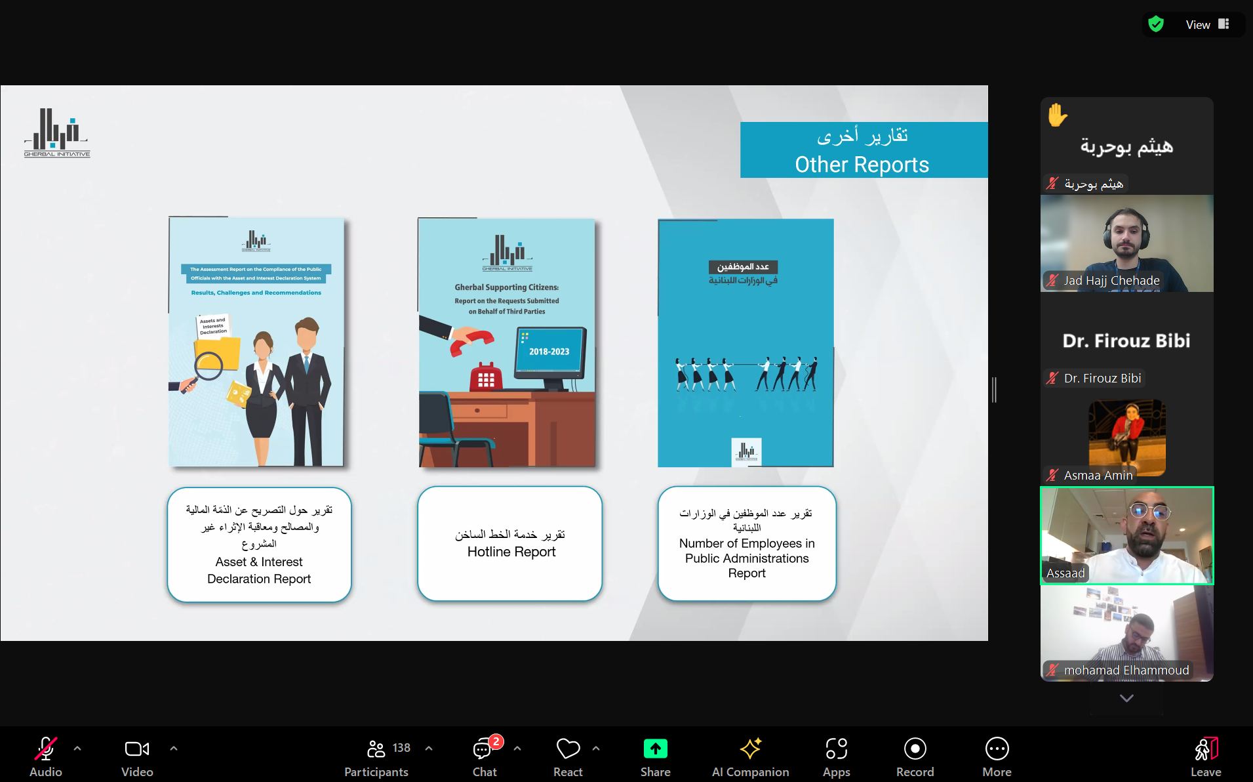The image size is (1253, 782).
Task: Expand audio settings arrow next to Audio
Action: (x=77, y=748)
